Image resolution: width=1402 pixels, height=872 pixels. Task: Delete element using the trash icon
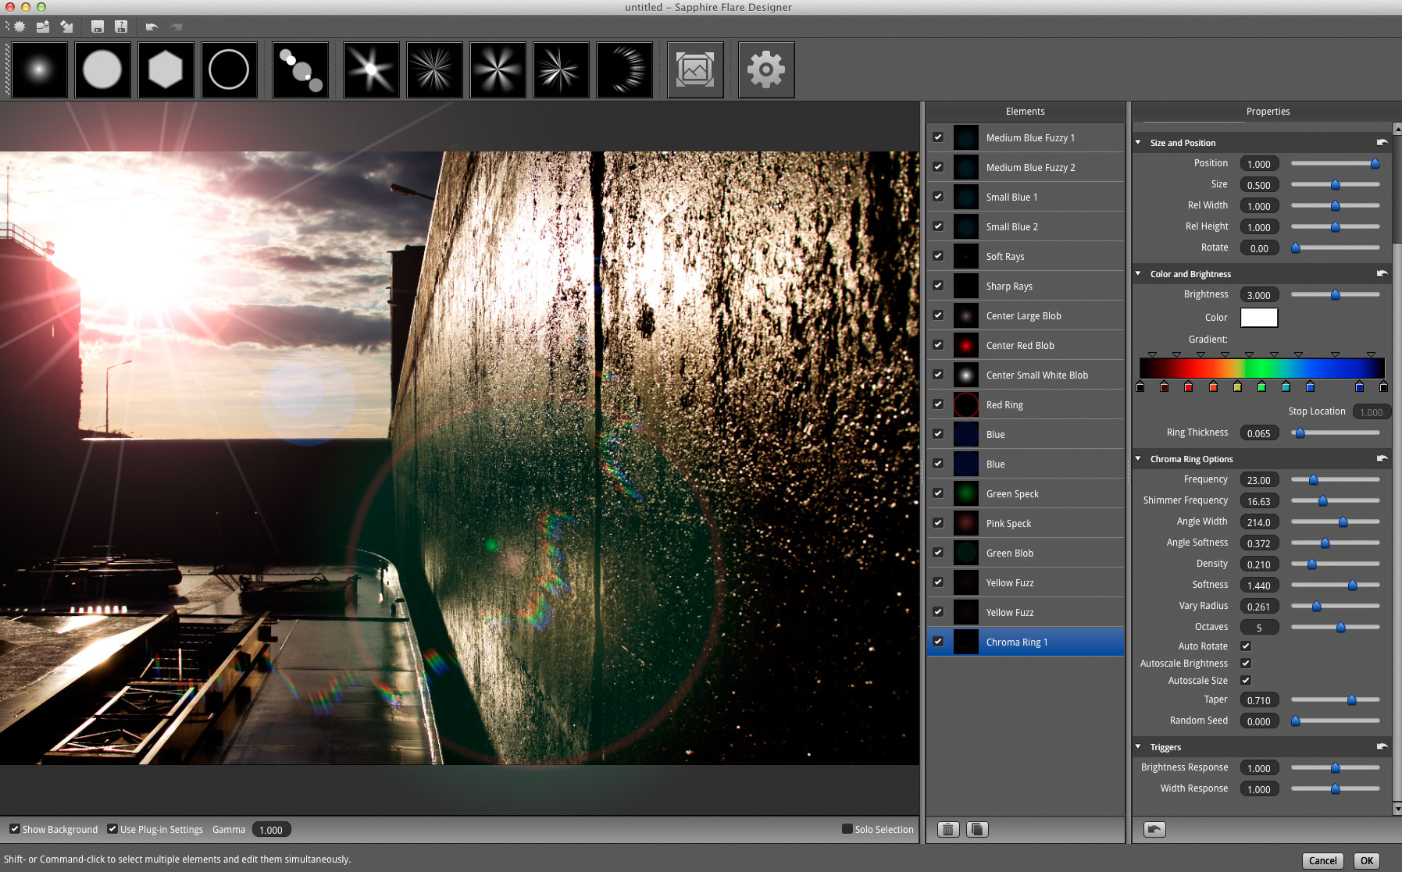click(947, 829)
